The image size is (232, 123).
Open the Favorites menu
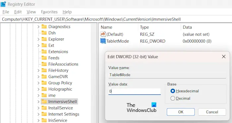[x=49, y=12]
